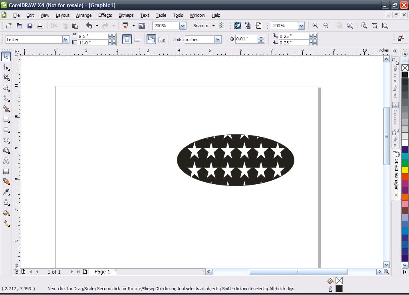
Task: Open the Letter paper size dropdown
Action: click(66, 40)
